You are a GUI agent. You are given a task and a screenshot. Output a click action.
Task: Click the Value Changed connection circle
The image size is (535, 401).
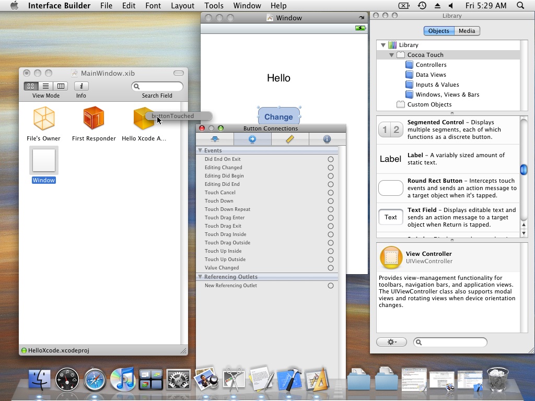[x=331, y=268]
